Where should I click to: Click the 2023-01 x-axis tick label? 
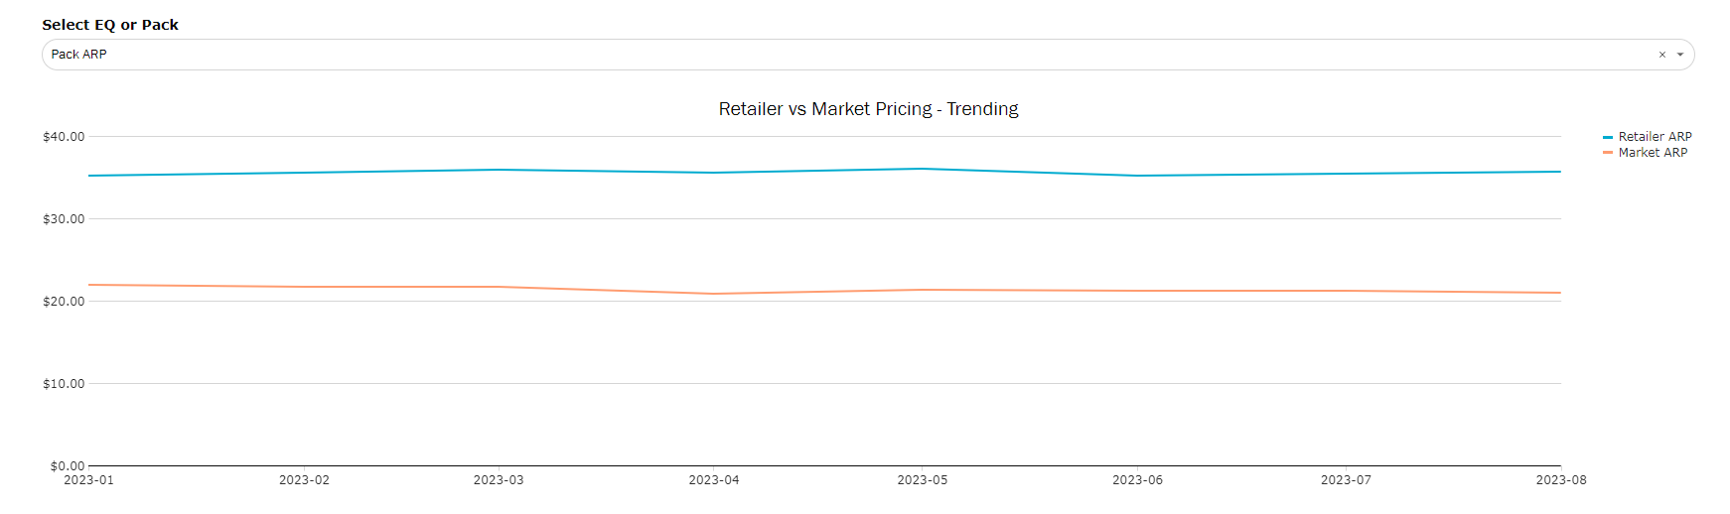(88, 480)
